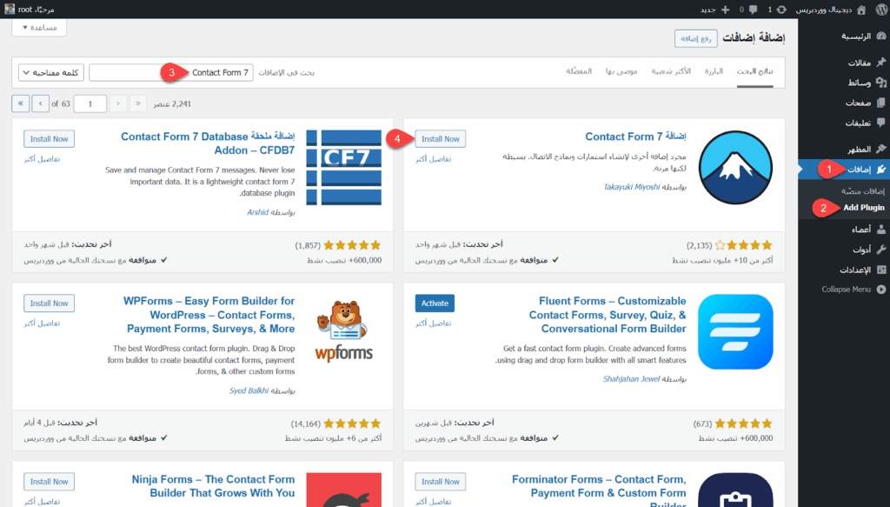Open Fluent Forms title link

pos(608,315)
